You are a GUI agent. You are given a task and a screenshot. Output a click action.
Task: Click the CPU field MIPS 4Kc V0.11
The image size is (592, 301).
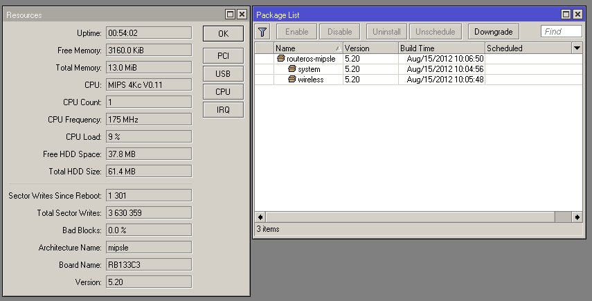[149, 85]
